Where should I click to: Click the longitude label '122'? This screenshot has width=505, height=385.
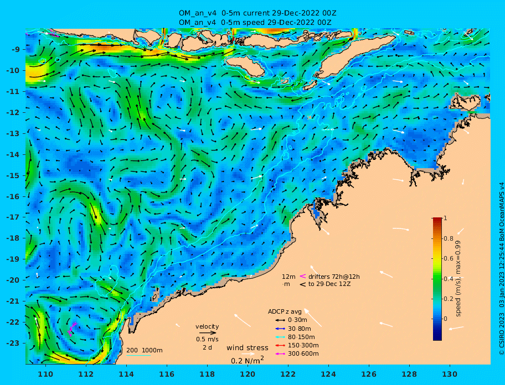tap(288, 374)
